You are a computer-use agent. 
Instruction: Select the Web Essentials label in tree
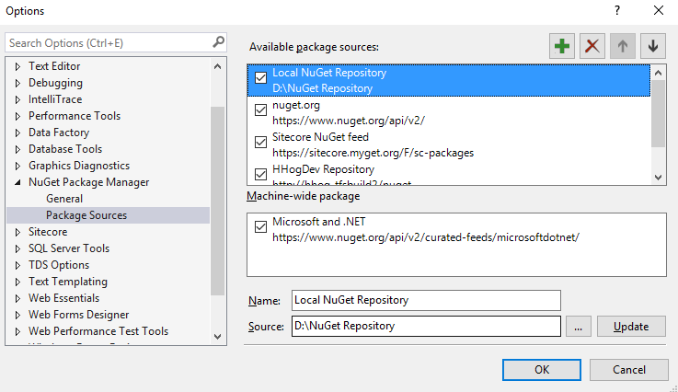tap(64, 298)
